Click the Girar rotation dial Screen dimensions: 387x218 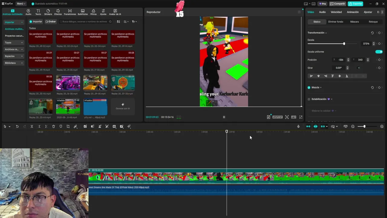click(359, 68)
